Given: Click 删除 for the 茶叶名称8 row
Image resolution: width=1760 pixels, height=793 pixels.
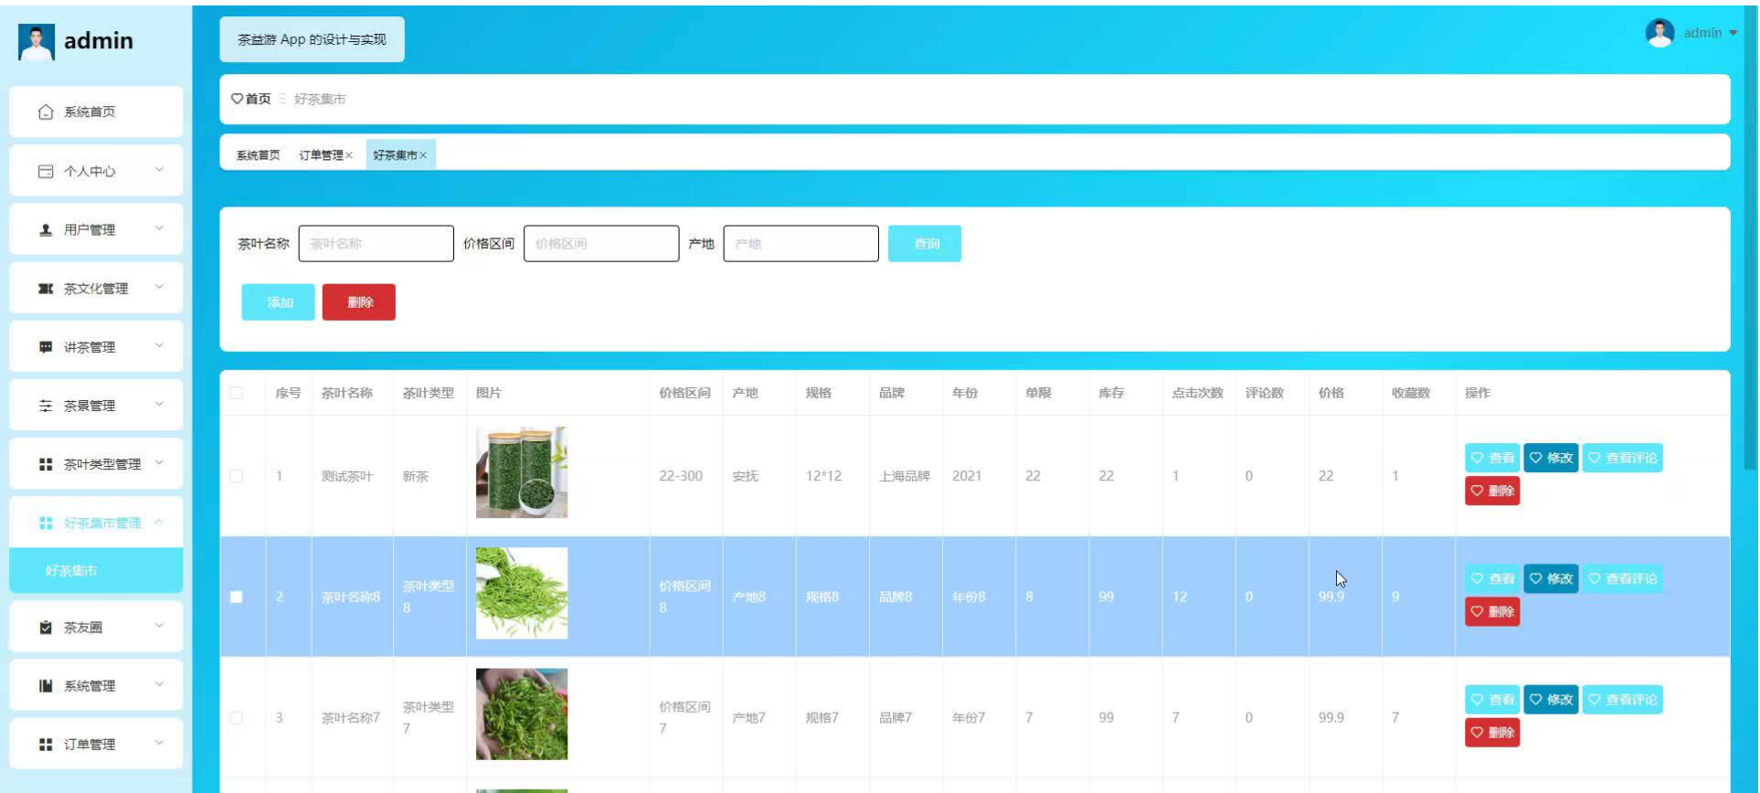Looking at the screenshot, I should [x=1492, y=611].
